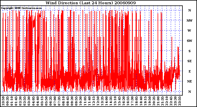Select the 18:40 time label
Screen dimensions: 197x107
click(x=141, y=101)
